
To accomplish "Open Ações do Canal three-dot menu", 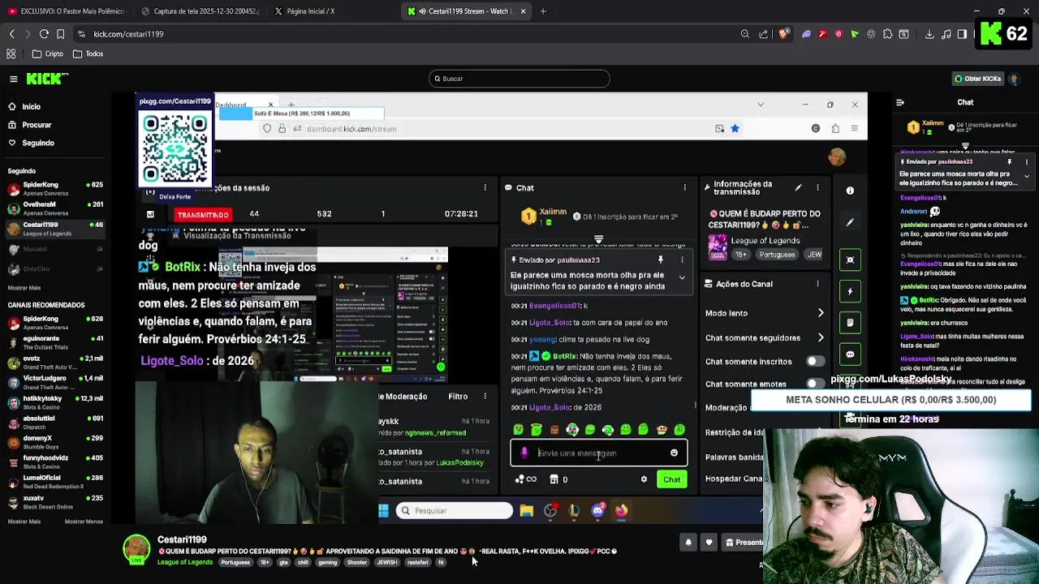I will [817, 284].
